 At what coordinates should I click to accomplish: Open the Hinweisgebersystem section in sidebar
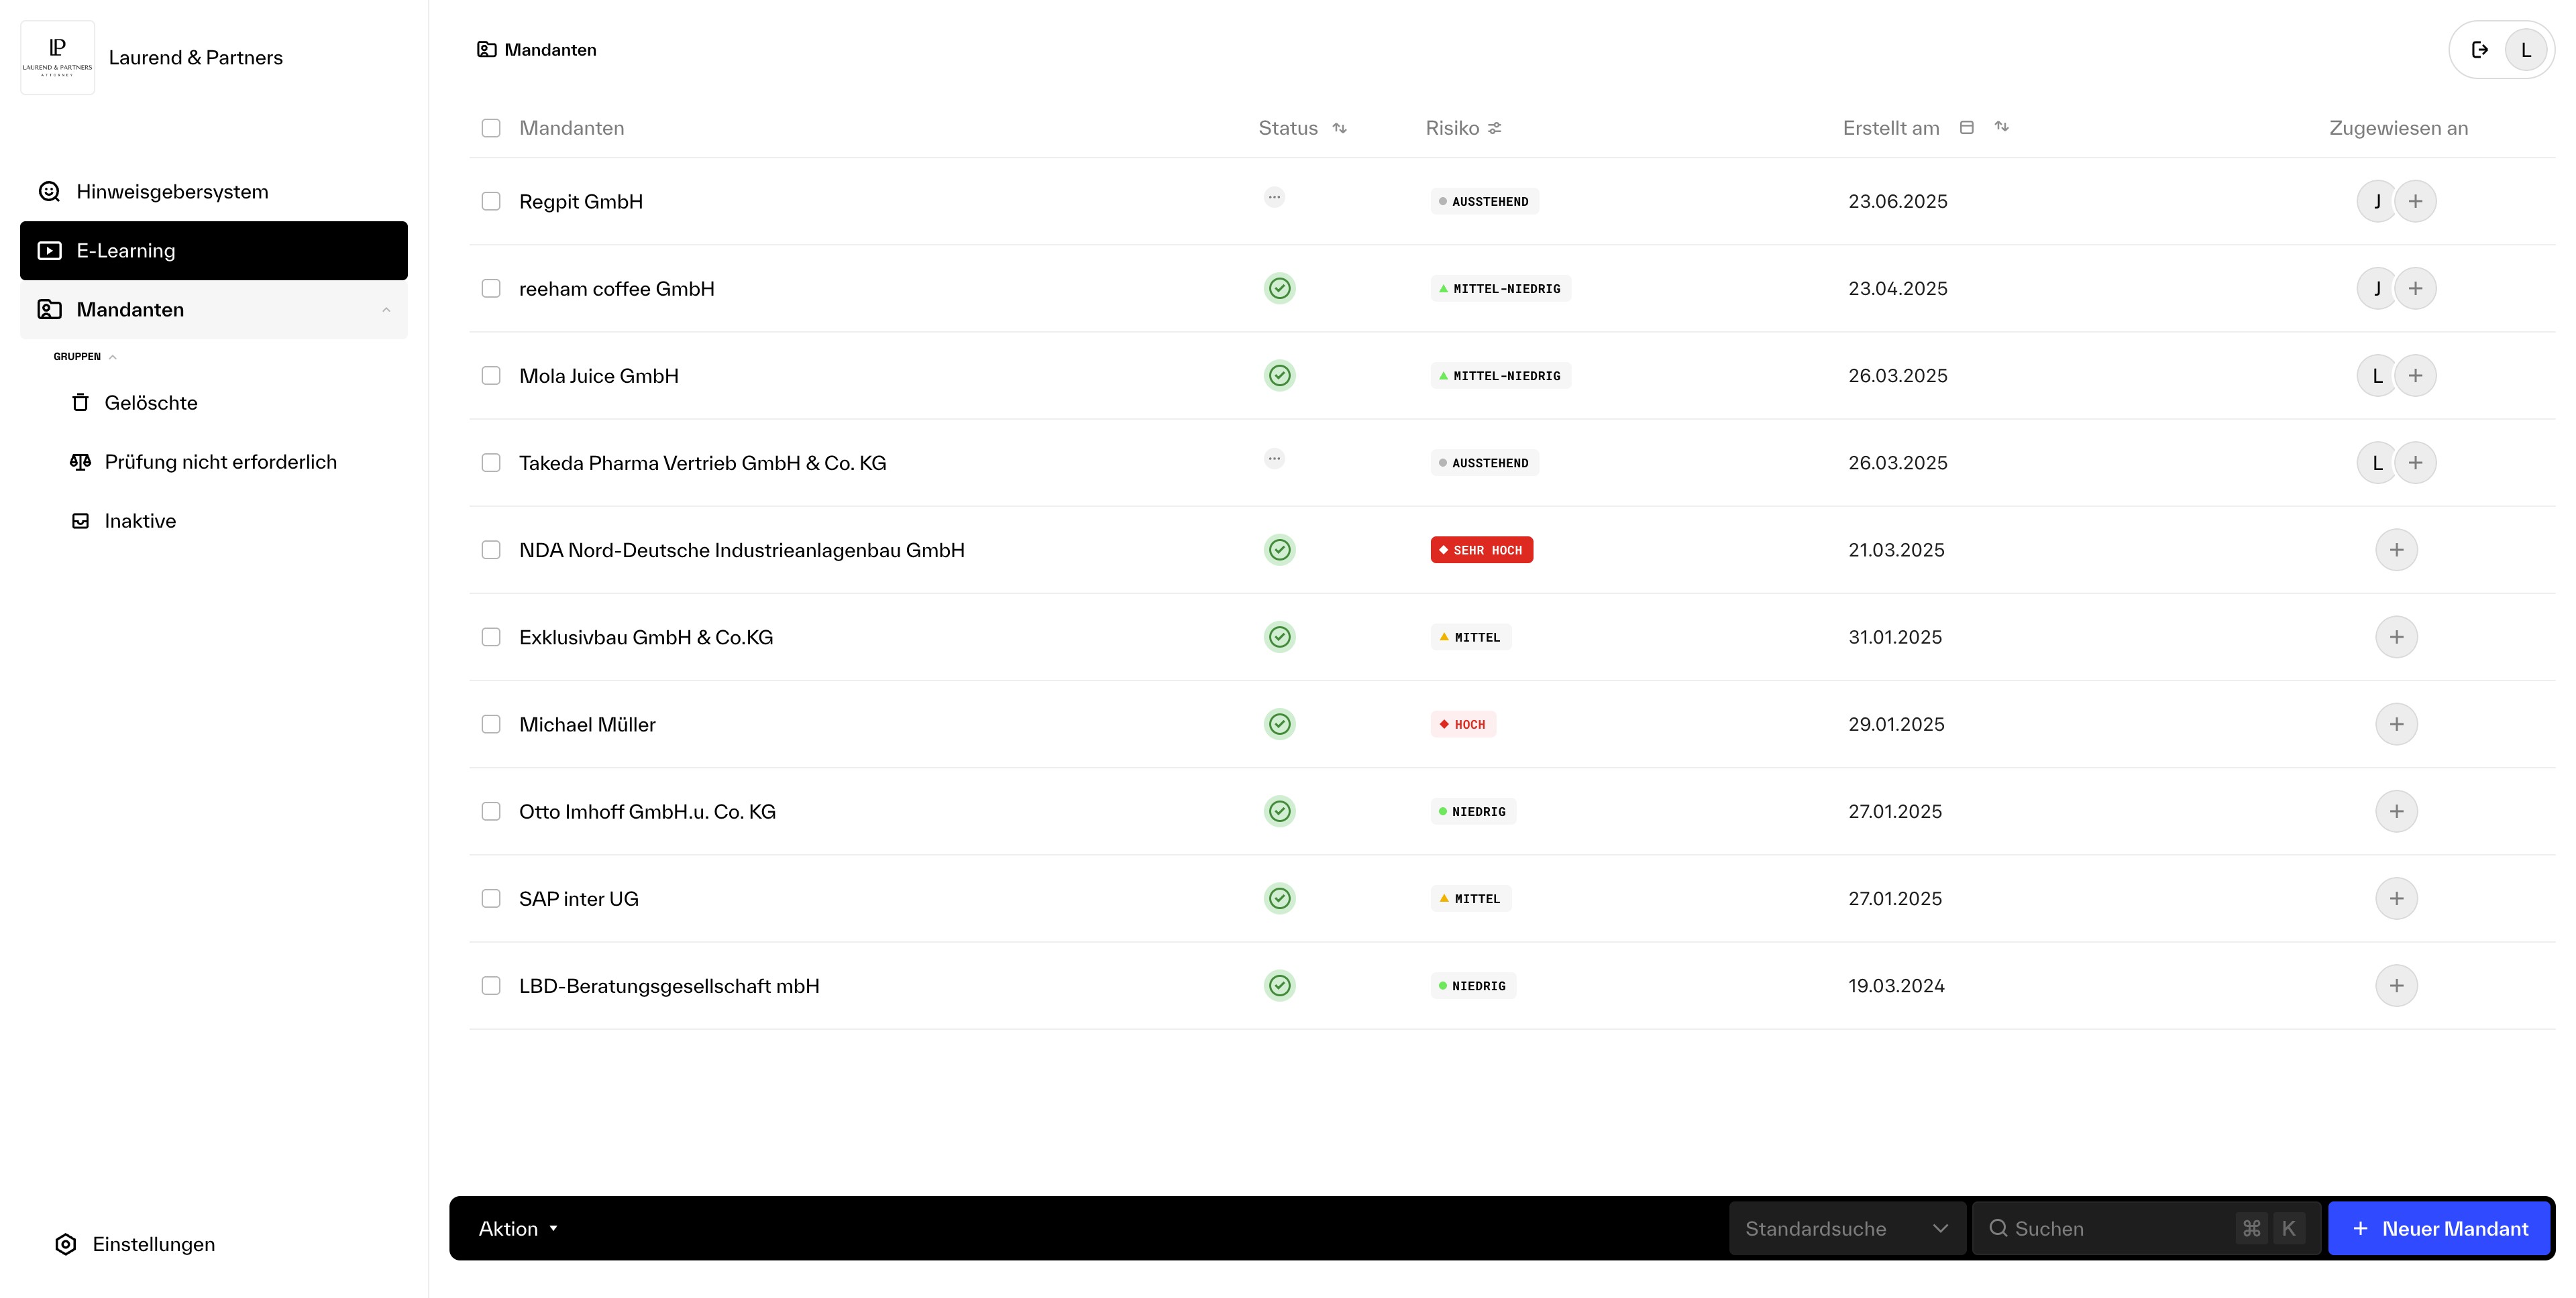[x=171, y=191]
